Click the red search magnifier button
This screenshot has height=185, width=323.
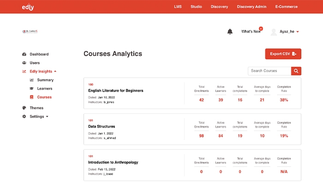[x=296, y=71]
